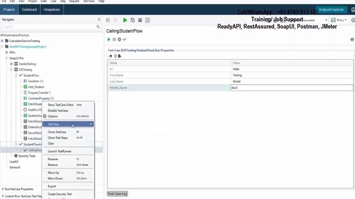Open the user account icon at top right

pyautogui.click(x=353, y=10)
